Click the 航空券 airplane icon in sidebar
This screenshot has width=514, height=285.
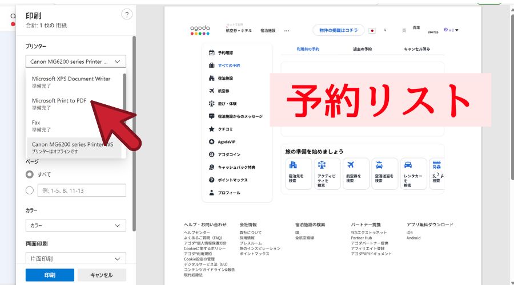[212, 91]
